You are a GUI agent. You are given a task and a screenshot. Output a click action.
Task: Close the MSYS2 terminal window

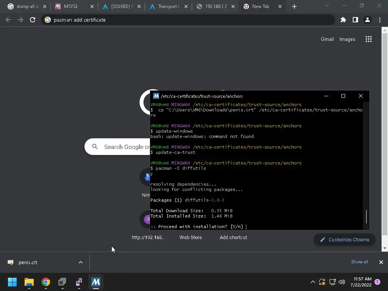361,96
